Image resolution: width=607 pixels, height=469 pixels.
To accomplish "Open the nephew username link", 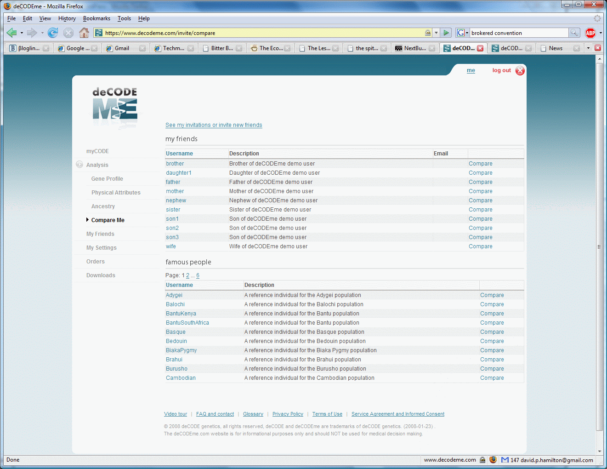I will 176,200.
